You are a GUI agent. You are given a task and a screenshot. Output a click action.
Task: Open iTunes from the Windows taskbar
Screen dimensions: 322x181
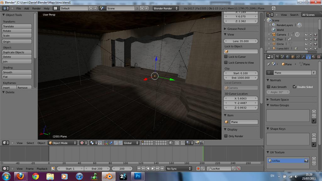79,176
